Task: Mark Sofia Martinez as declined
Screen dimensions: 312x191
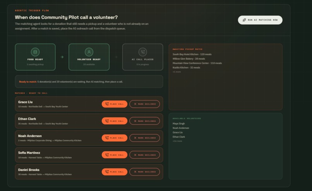Action: pos(145,155)
